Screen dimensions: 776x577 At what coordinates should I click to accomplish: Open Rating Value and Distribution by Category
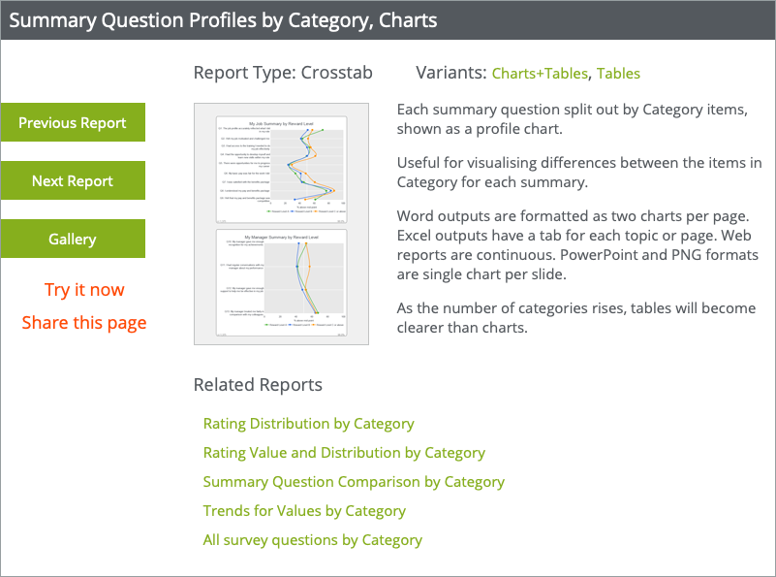point(344,453)
